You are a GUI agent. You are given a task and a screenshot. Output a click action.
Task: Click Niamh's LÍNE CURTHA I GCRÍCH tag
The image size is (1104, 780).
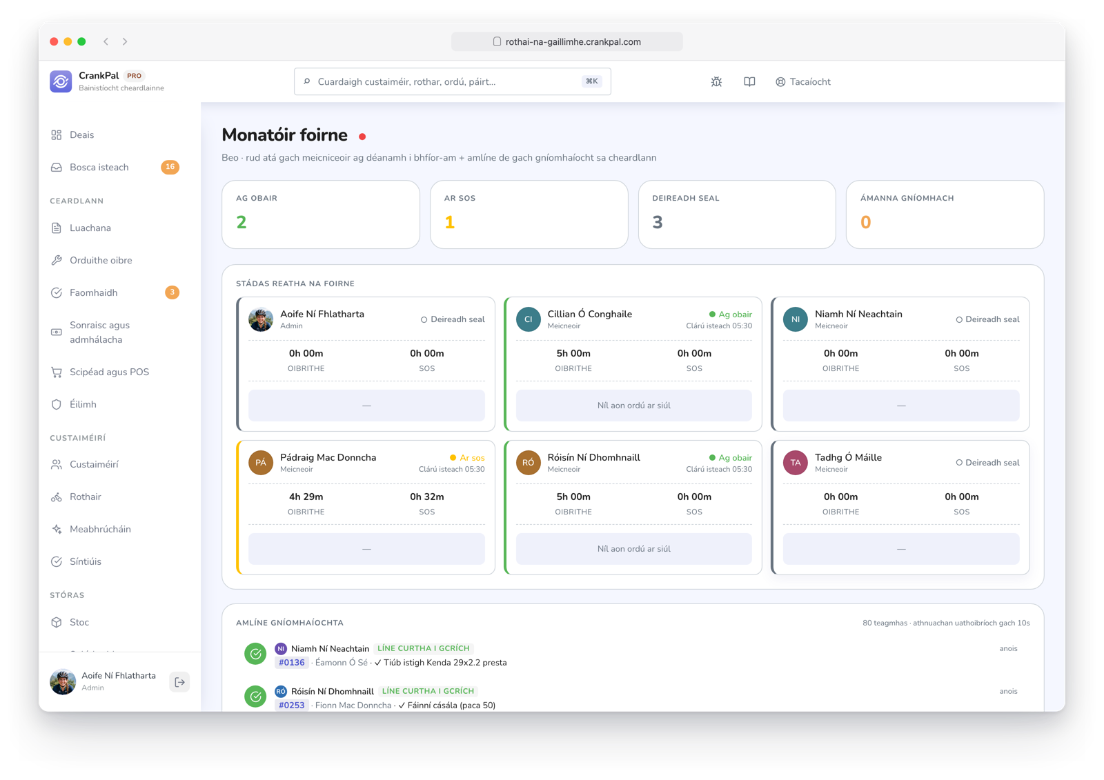coord(424,648)
